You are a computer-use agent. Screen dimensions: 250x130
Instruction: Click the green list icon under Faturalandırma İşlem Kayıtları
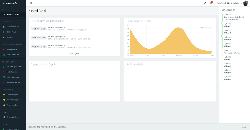4,55
